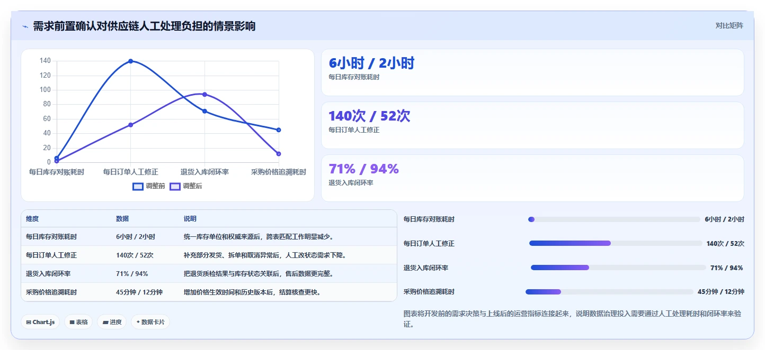Click the Chart.js tag chip
The width and height of the screenshot is (765, 350).
tap(40, 322)
